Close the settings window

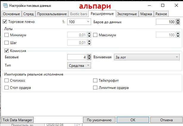click(x=176, y=5)
